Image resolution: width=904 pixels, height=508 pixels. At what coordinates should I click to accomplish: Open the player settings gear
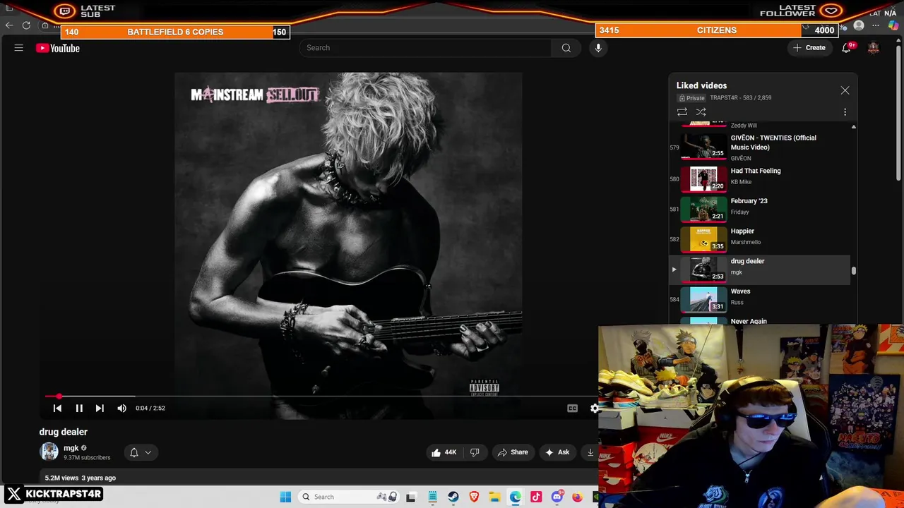click(594, 408)
